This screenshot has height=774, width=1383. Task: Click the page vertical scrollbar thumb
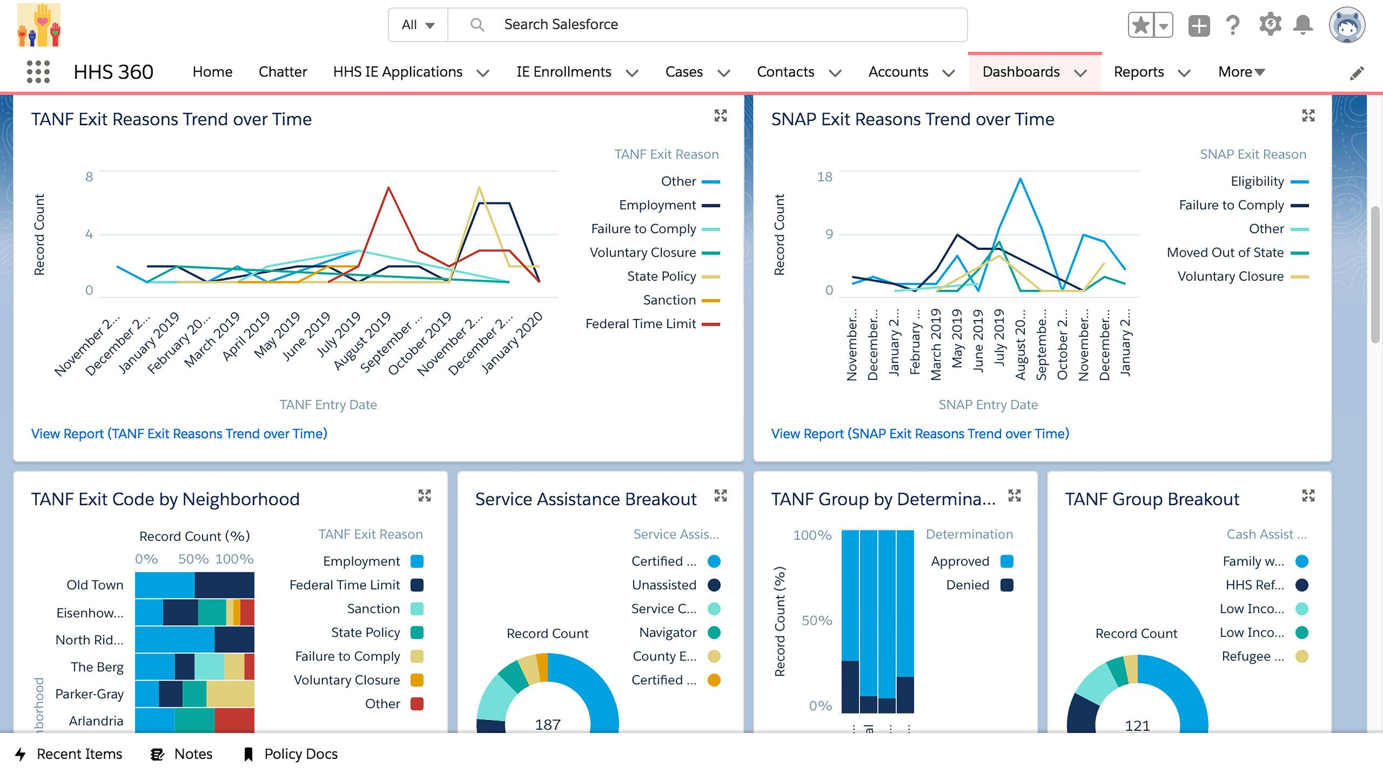pos(1375,274)
